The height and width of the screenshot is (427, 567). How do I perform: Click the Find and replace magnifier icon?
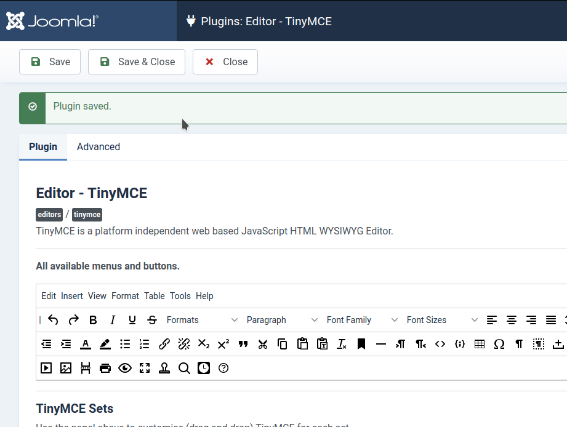pyautogui.click(x=184, y=368)
